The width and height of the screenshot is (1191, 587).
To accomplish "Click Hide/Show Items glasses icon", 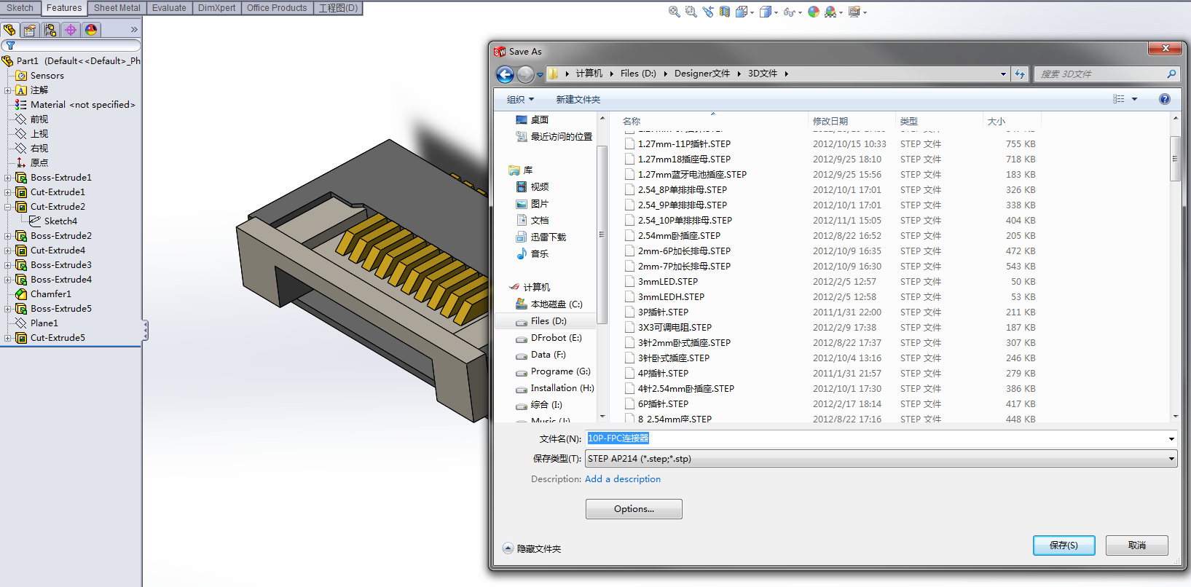I will coord(789,12).
